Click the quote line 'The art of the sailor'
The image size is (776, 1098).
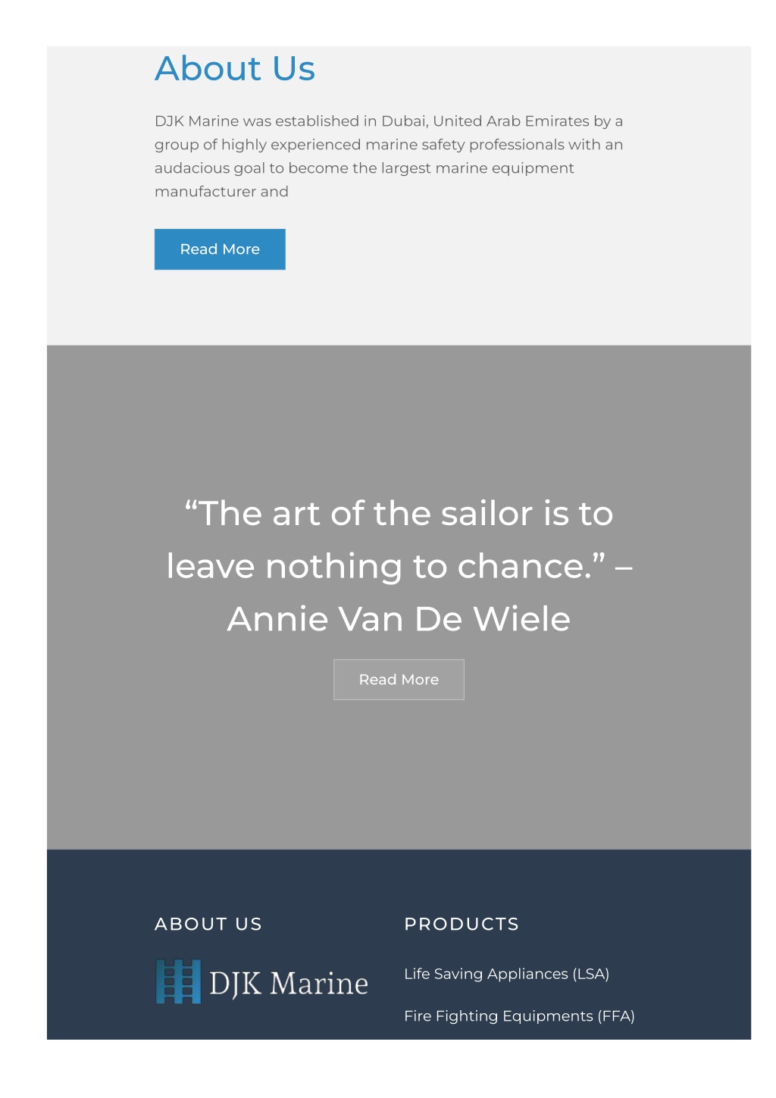pyautogui.click(x=399, y=514)
